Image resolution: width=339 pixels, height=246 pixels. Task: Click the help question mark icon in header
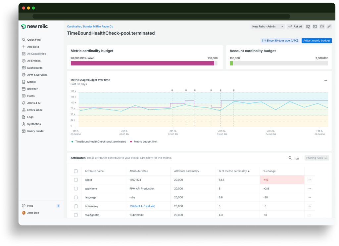coord(322,26)
